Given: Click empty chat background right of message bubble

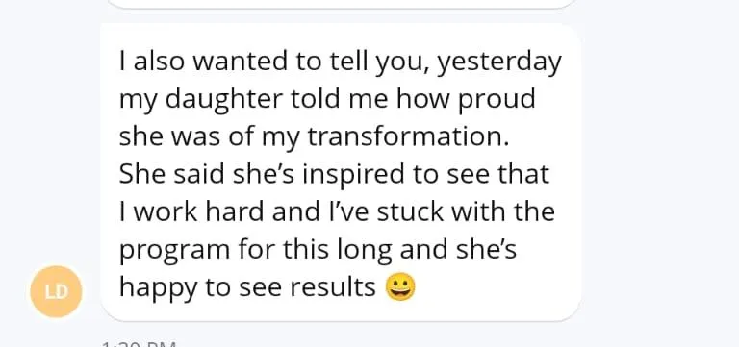Looking at the screenshot, I should [660, 172].
